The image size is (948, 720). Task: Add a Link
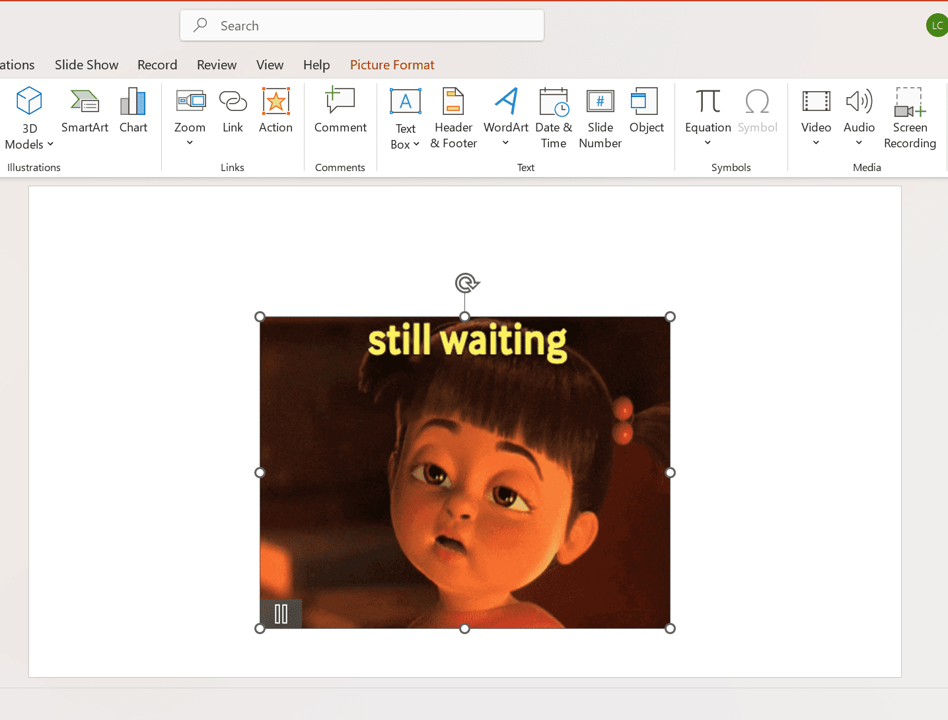pos(233,110)
